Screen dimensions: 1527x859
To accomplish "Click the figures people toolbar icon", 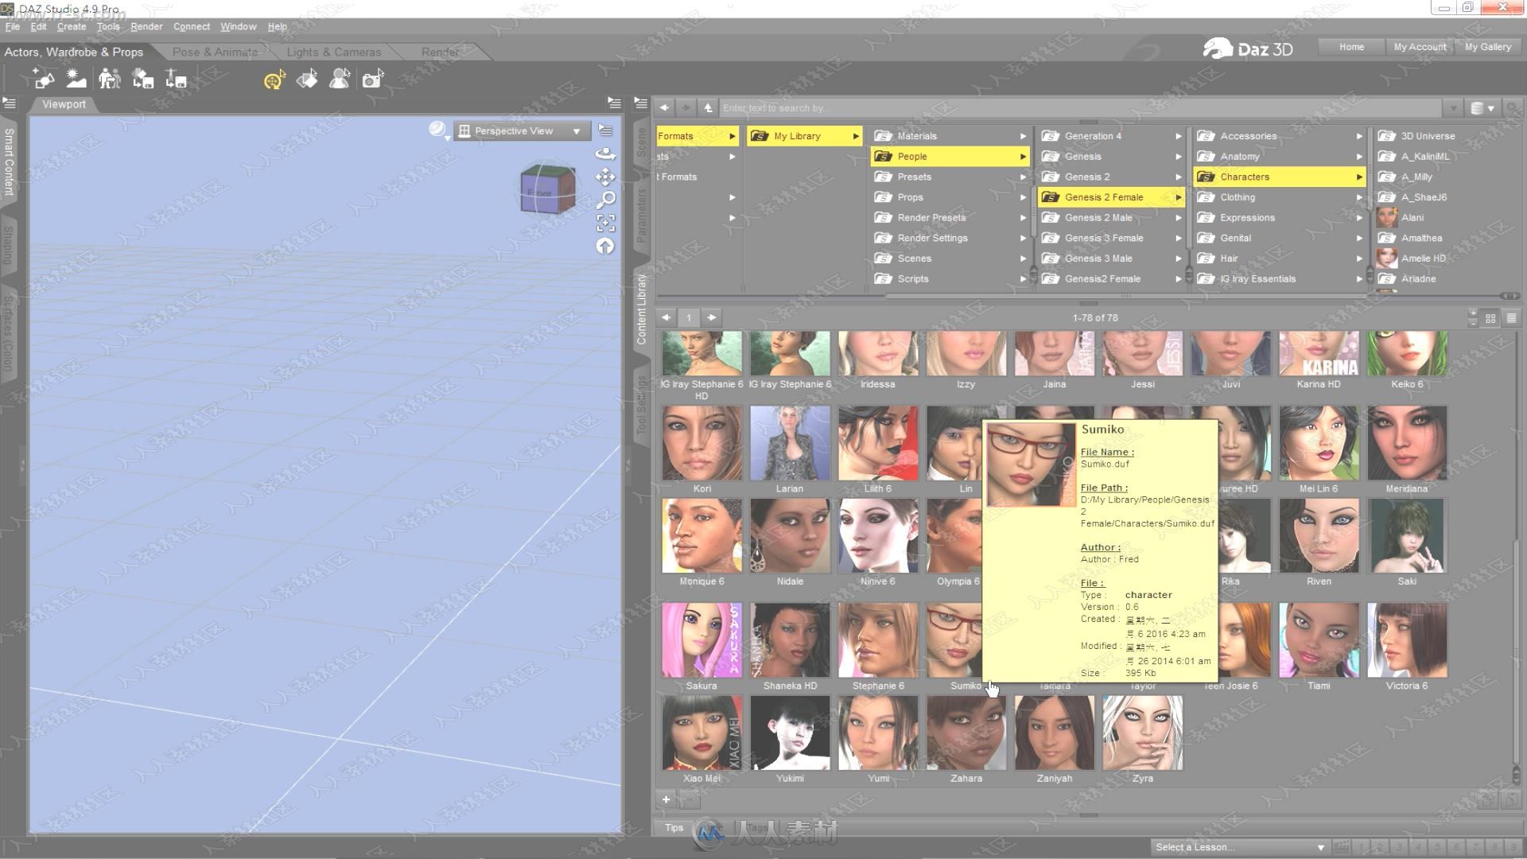I will click(x=110, y=79).
